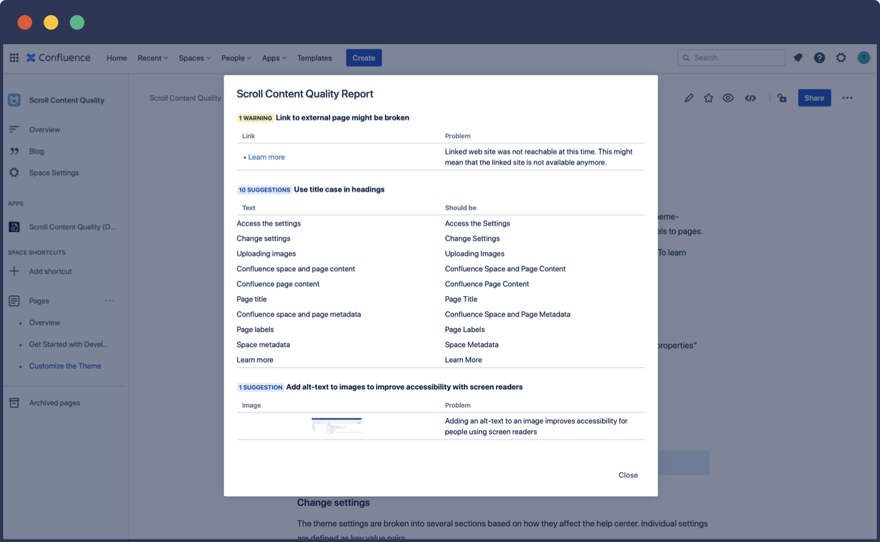The image size is (880, 542).
Task: Open Scroll Content Quality (D... app link
Action: [72, 227]
